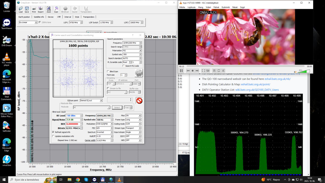Click the Save icon in CrazyScan toolbar
The width and height of the screenshot is (325, 183).
tap(27, 10)
